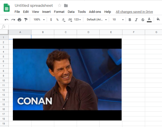Open the 123 number formats dropdown
Screen dimensions: 162x127
77,19
